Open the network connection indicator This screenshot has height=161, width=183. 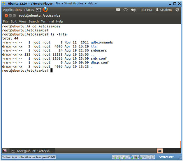pyautogui.click(x=126, y=10)
